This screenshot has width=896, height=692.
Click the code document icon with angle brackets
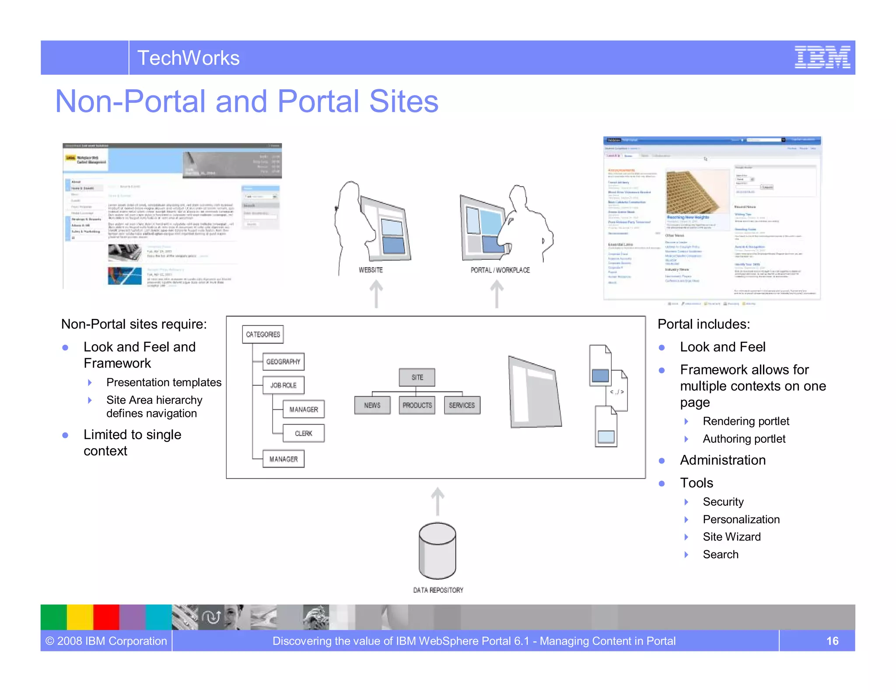click(619, 391)
